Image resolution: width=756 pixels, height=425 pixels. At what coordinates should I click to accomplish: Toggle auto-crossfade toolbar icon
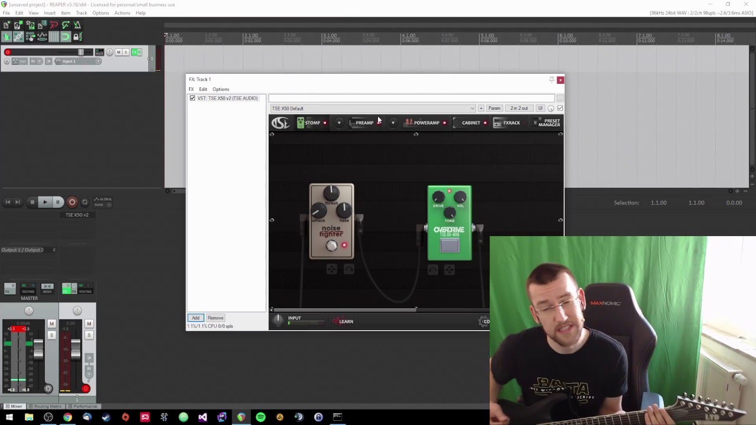click(6, 37)
